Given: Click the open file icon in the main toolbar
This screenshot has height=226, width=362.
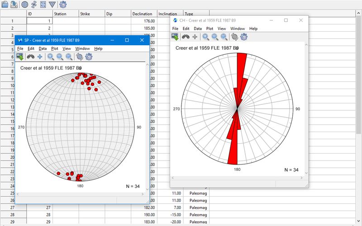Looking at the screenshot, I should click(5, 4).
